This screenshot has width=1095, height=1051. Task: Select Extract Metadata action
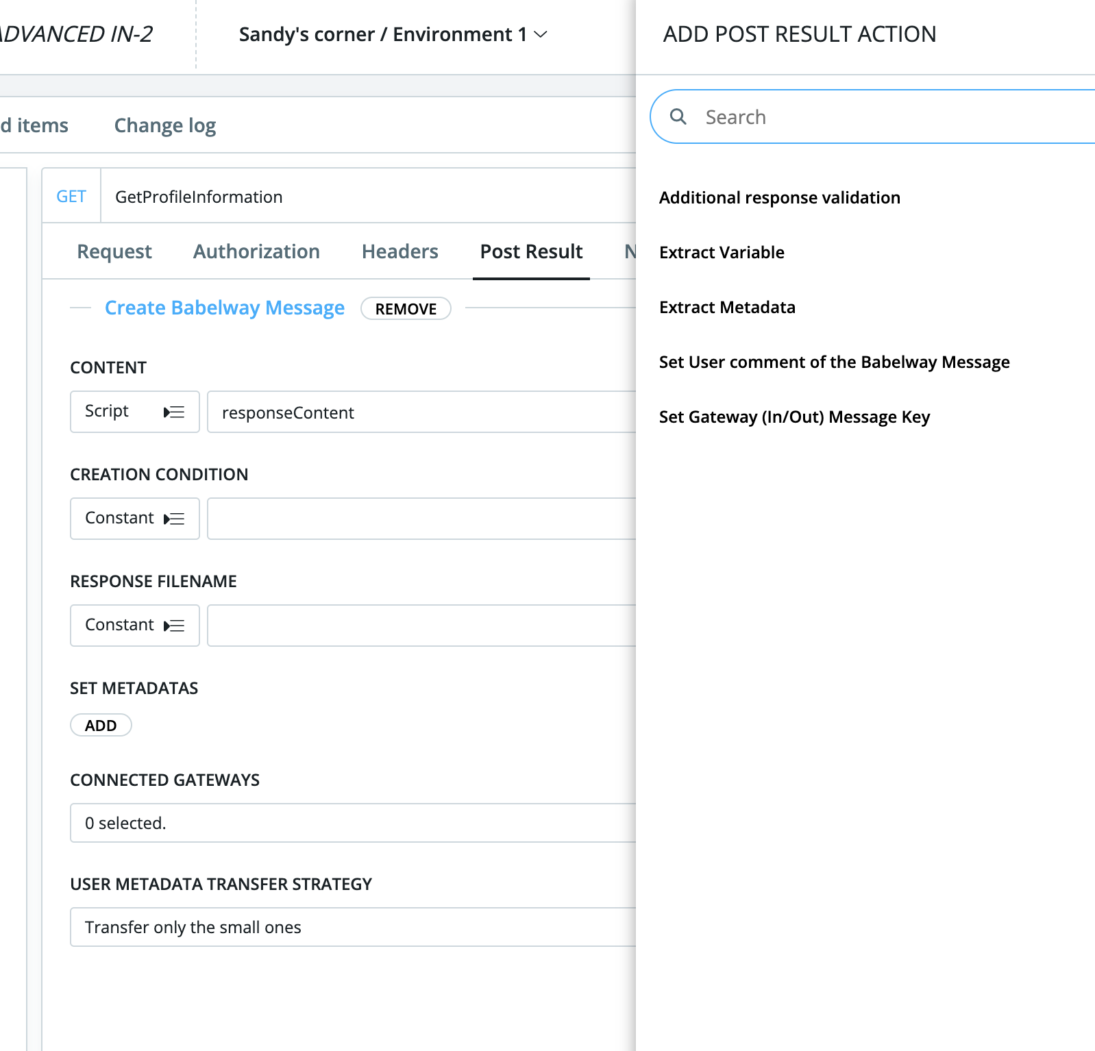click(727, 307)
